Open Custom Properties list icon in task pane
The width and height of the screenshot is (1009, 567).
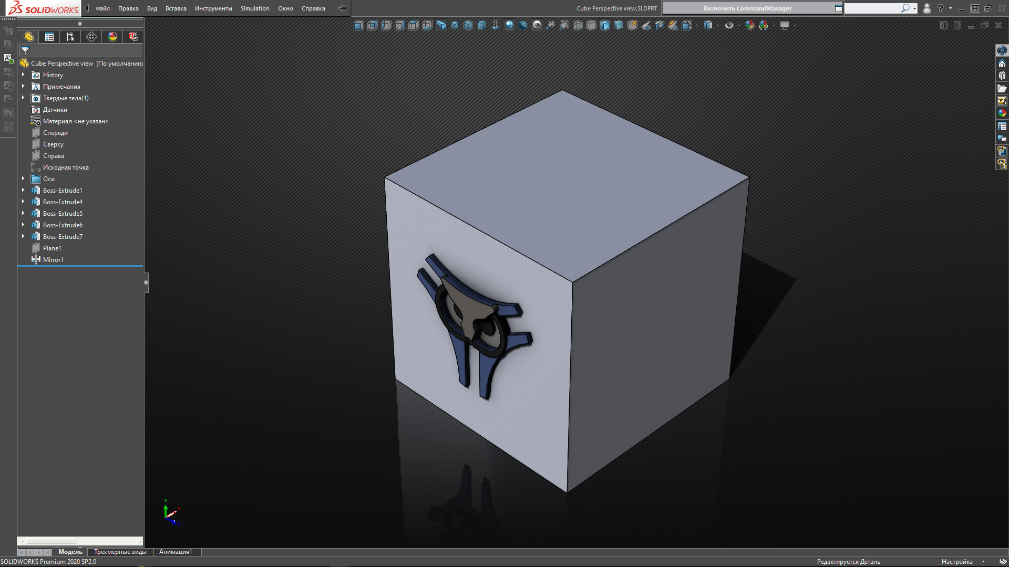coord(1002,126)
